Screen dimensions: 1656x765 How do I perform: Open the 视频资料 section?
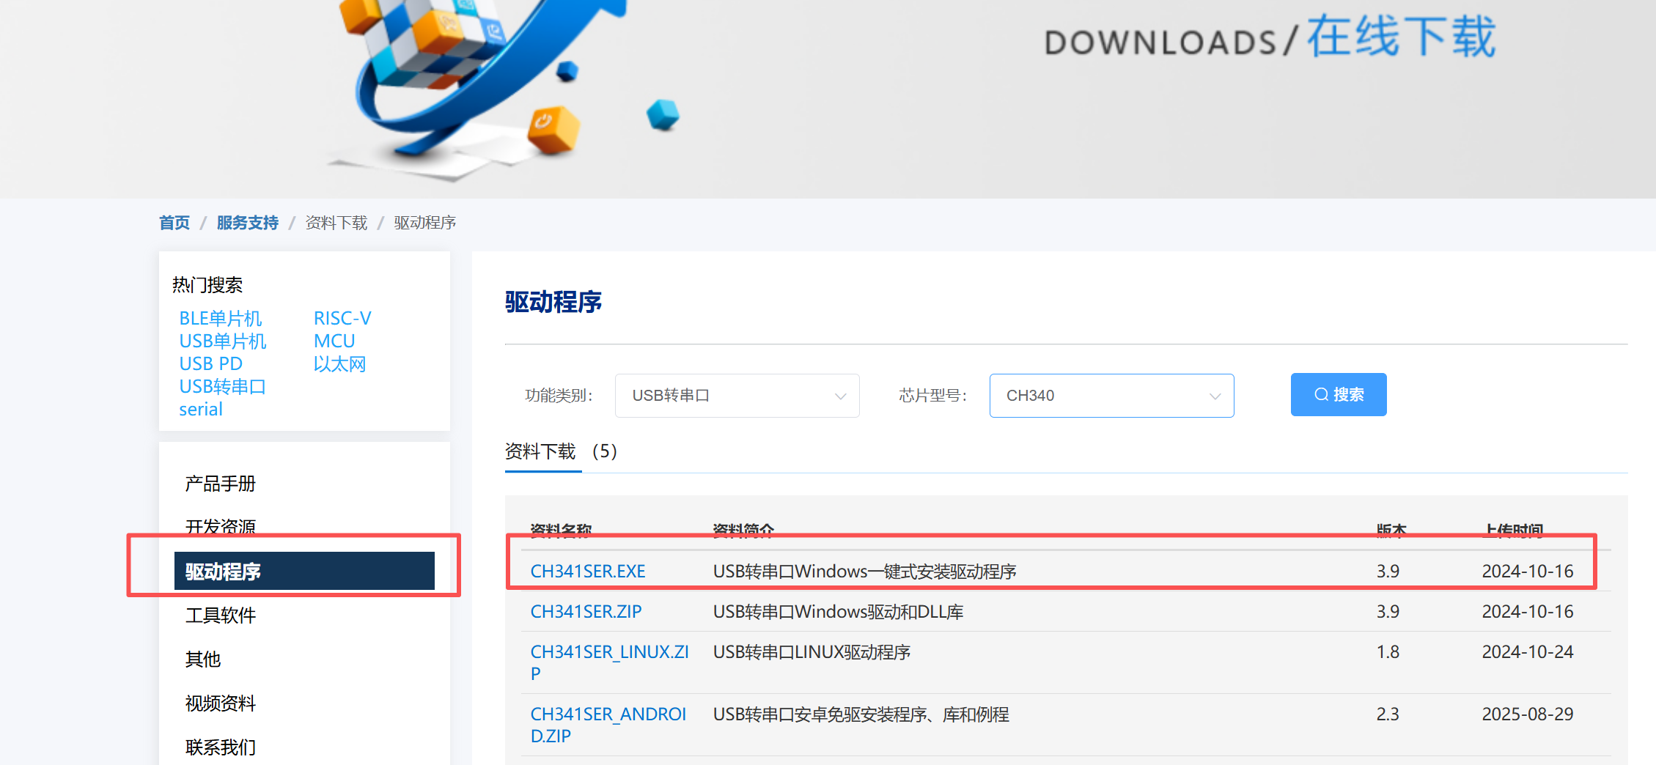(220, 703)
